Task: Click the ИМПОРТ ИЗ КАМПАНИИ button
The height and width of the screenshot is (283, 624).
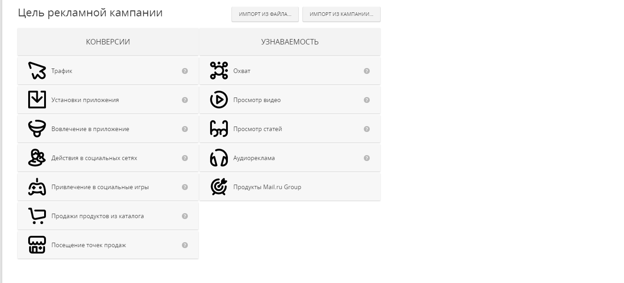Action: pyautogui.click(x=342, y=14)
